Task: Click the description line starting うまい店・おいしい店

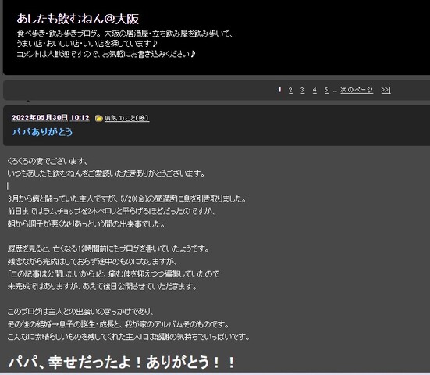Action: 87,44
